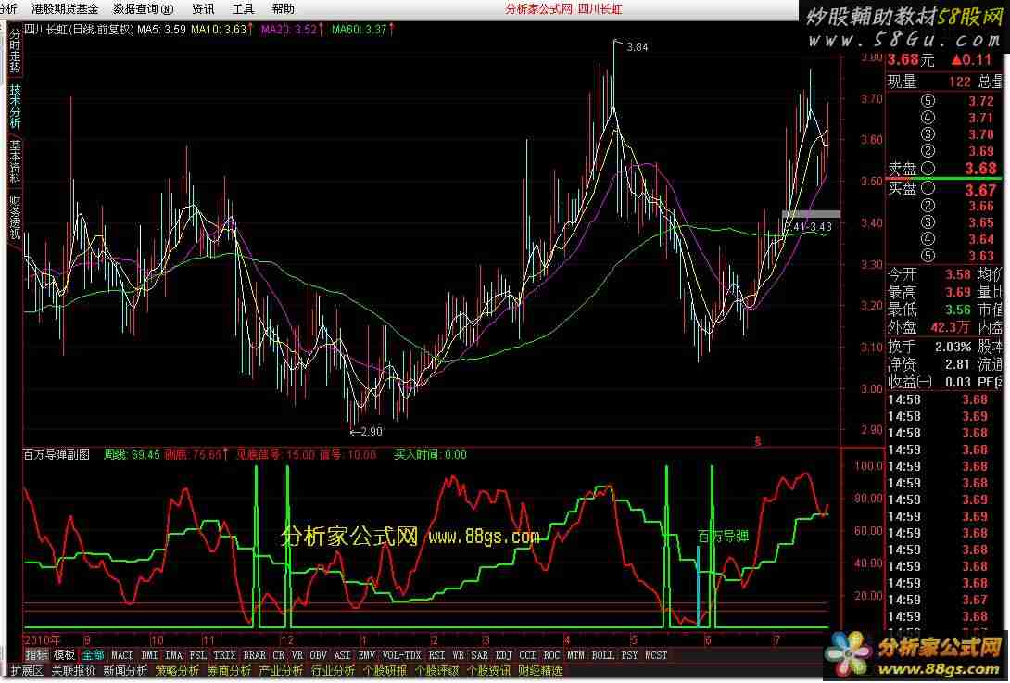Open the 港股期货基金 menu
The width and height of the screenshot is (1010, 683).
click(65, 9)
